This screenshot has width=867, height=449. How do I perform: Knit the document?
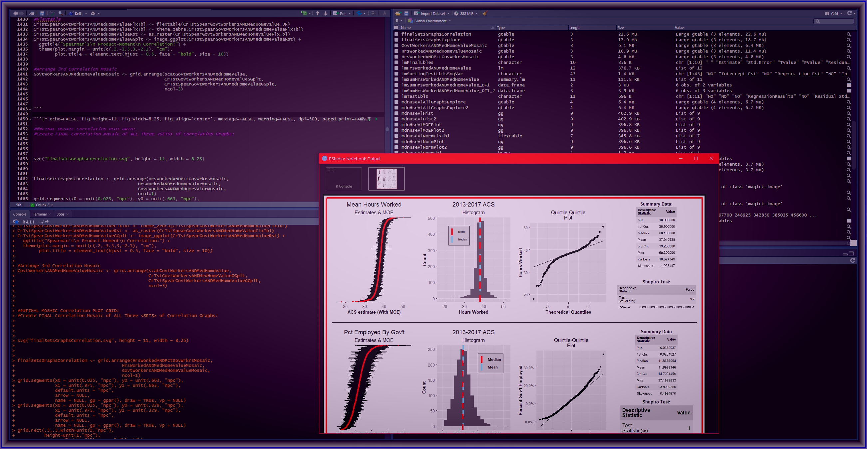75,13
